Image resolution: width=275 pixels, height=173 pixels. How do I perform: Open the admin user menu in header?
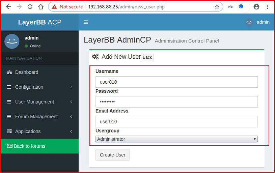(x=257, y=22)
